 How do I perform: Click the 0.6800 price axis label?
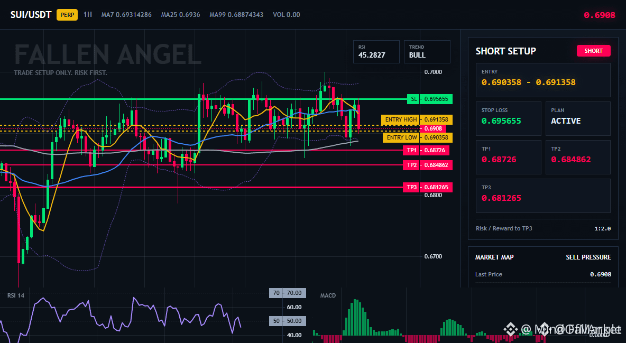tap(433, 195)
